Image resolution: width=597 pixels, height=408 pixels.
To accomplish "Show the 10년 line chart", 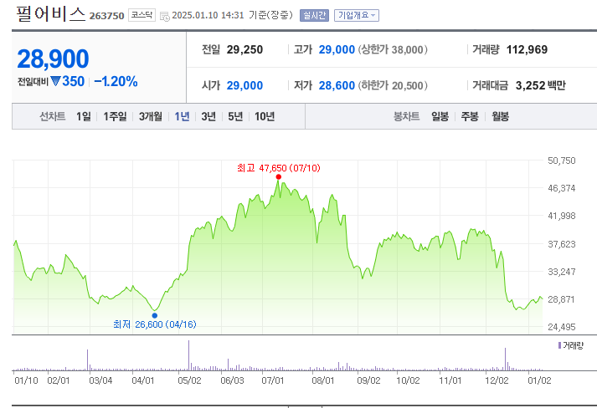I will [x=265, y=116].
